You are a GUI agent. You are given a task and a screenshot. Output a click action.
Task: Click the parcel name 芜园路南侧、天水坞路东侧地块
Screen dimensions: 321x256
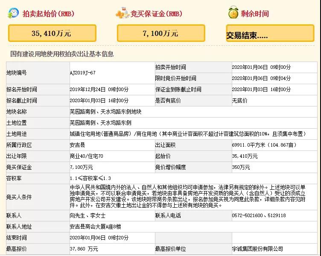click(105, 112)
